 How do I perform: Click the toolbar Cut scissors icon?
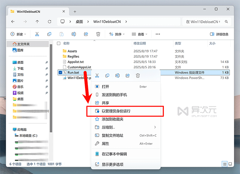tap(37, 34)
